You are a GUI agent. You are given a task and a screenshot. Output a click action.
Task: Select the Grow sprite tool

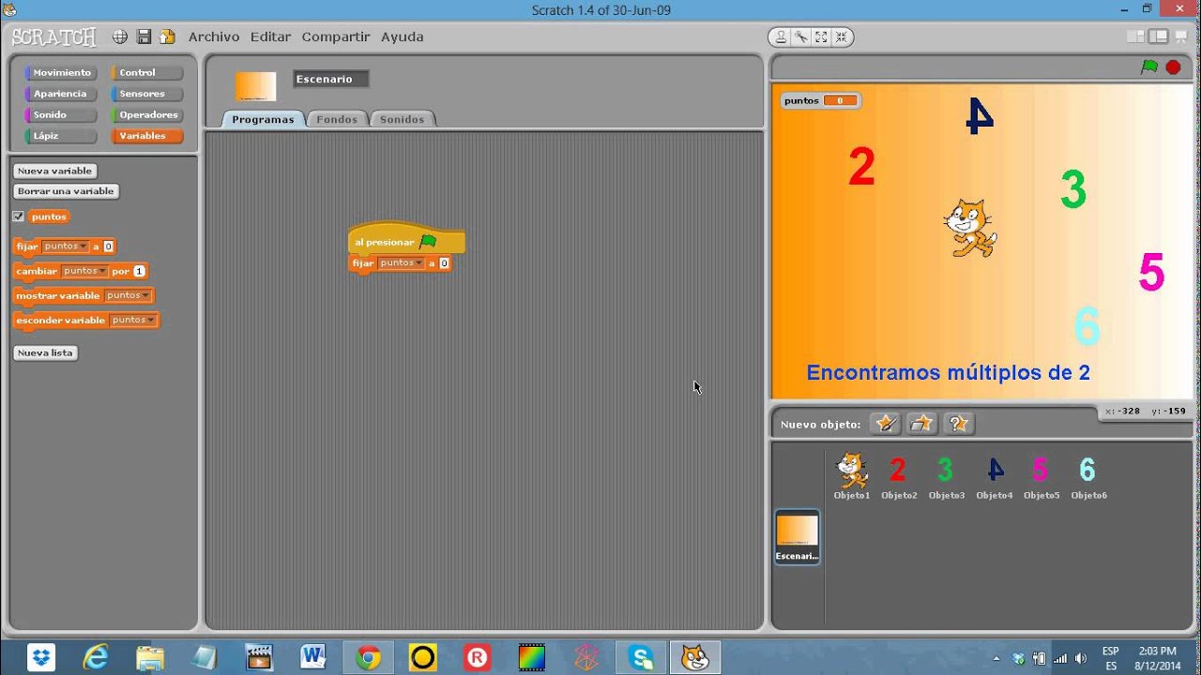point(821,37)
